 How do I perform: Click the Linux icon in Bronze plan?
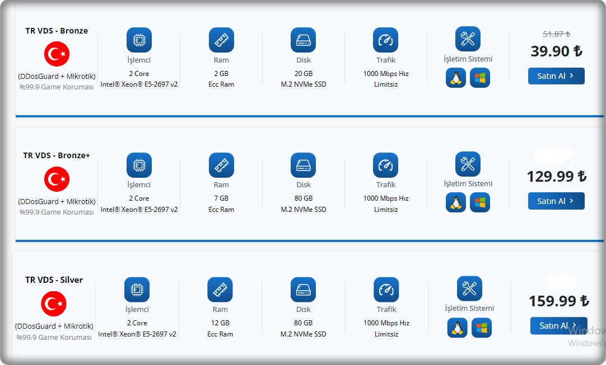[x=456, y=78]
